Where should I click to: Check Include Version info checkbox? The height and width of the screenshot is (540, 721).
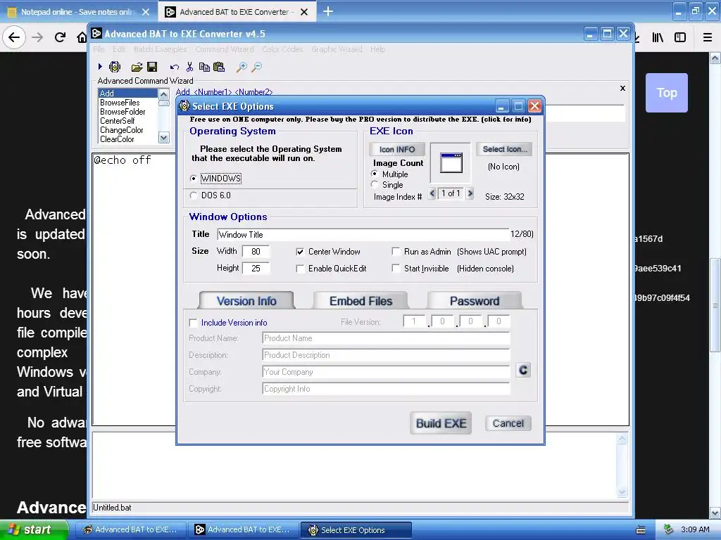coord(193,323)
